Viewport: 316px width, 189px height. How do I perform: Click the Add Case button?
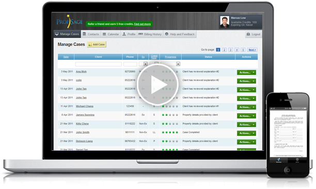97,44
